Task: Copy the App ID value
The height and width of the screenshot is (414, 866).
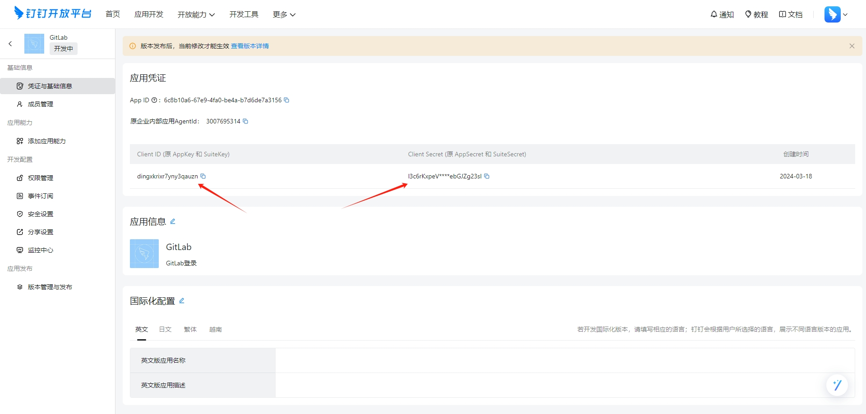Action: click(x=286, y=100)
